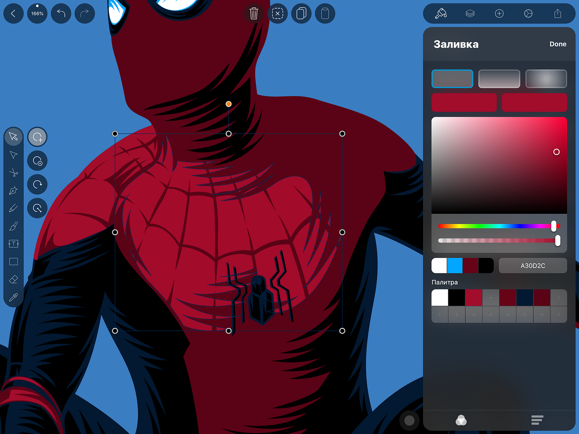This screenshot has width=579, height=434.
Task: Paste using the clipboard icon
Action: point(325,14)
